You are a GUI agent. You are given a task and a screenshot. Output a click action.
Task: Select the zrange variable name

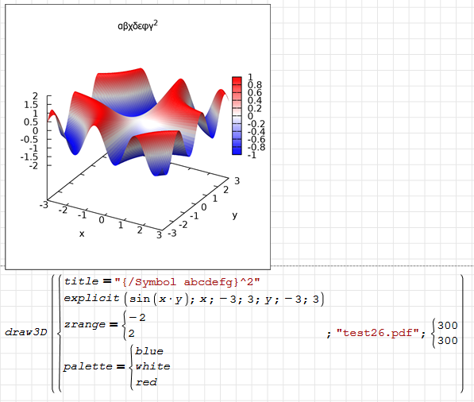85,325
